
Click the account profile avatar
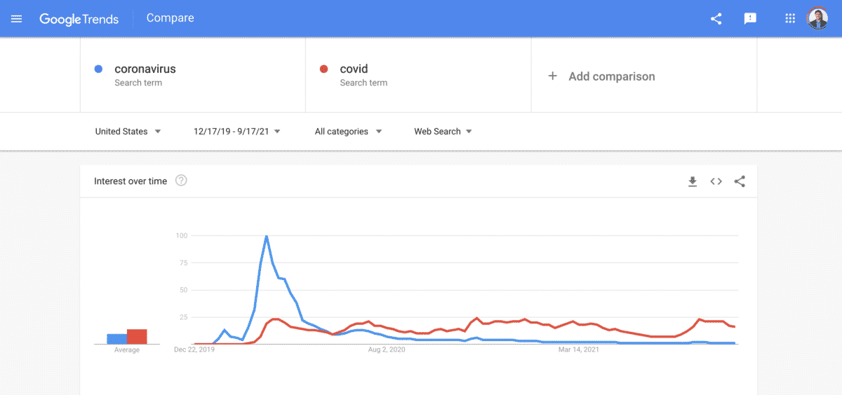click(817, 19)
